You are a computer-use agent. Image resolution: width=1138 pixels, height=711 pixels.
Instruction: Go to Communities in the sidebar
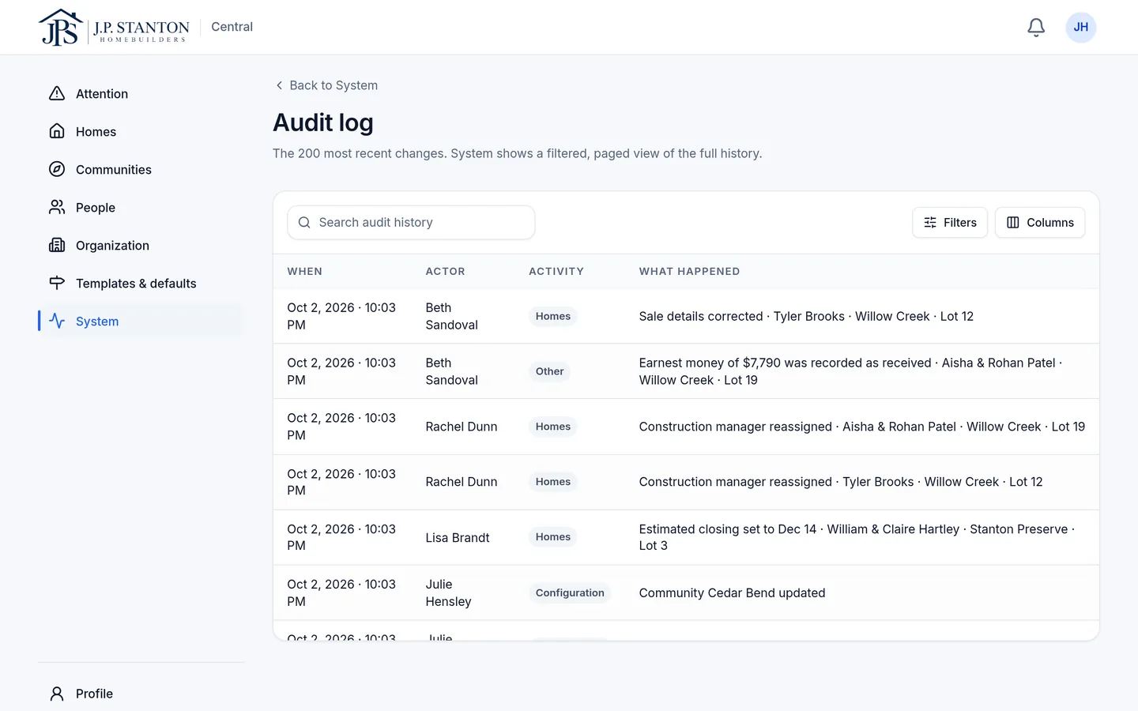[140, 169]
